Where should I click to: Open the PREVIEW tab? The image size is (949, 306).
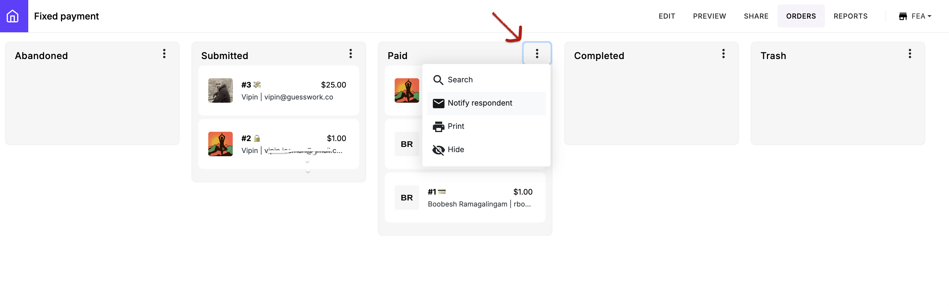(x=709, y=16)
